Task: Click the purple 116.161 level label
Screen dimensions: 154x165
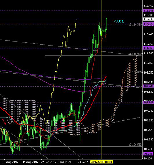Action: [148, 11]
